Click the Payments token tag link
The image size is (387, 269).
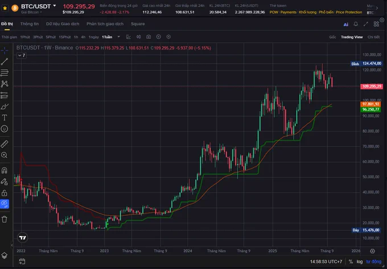point(289,12)
